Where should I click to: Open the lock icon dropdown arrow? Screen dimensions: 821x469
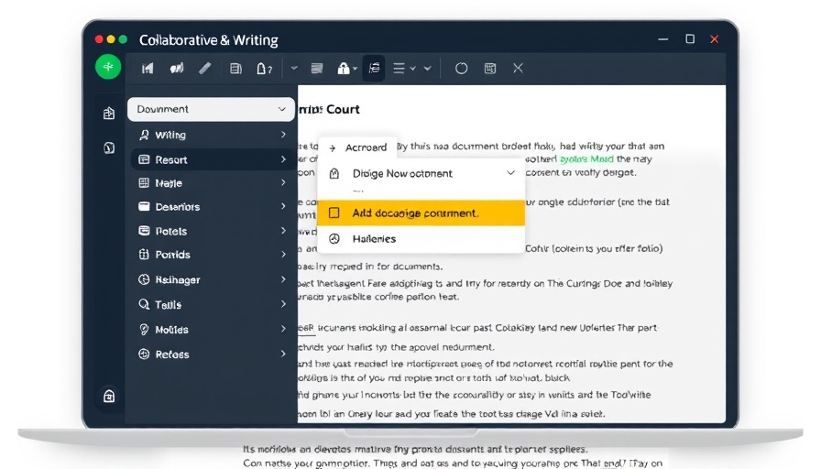(x=355, y=69)
